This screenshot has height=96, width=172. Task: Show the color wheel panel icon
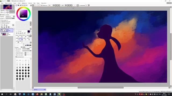coord(17,5)
